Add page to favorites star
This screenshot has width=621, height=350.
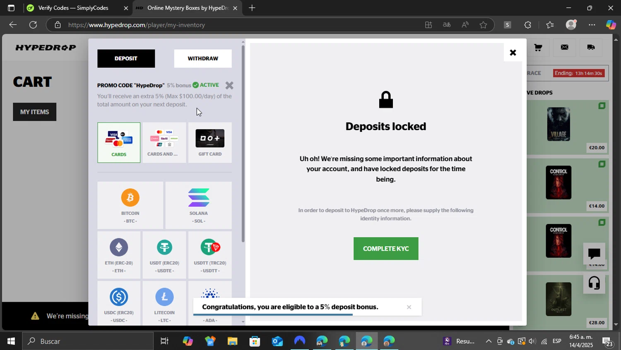click(483, 25)
